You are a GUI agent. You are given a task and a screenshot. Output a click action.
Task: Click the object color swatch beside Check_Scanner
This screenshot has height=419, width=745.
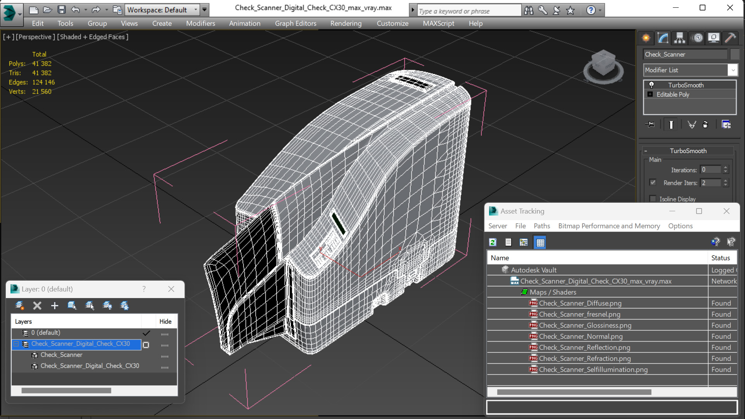point(735,54)
